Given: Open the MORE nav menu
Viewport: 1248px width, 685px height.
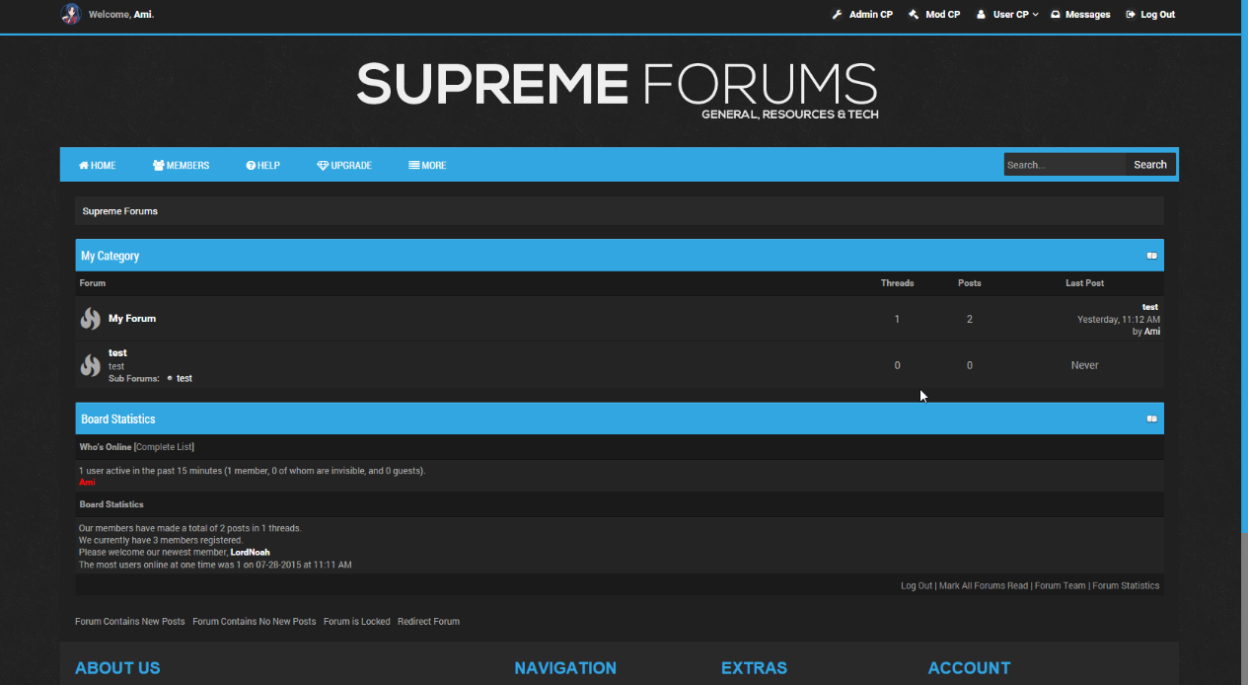Looking at the screenshot, I should (x=427, y=165).
